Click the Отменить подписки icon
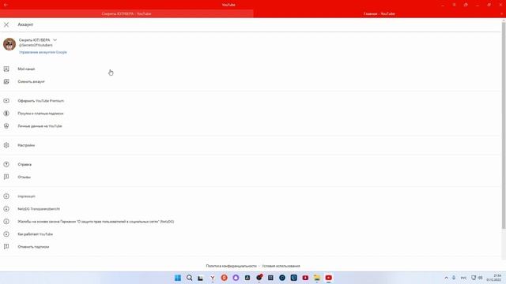 [6, 247]
